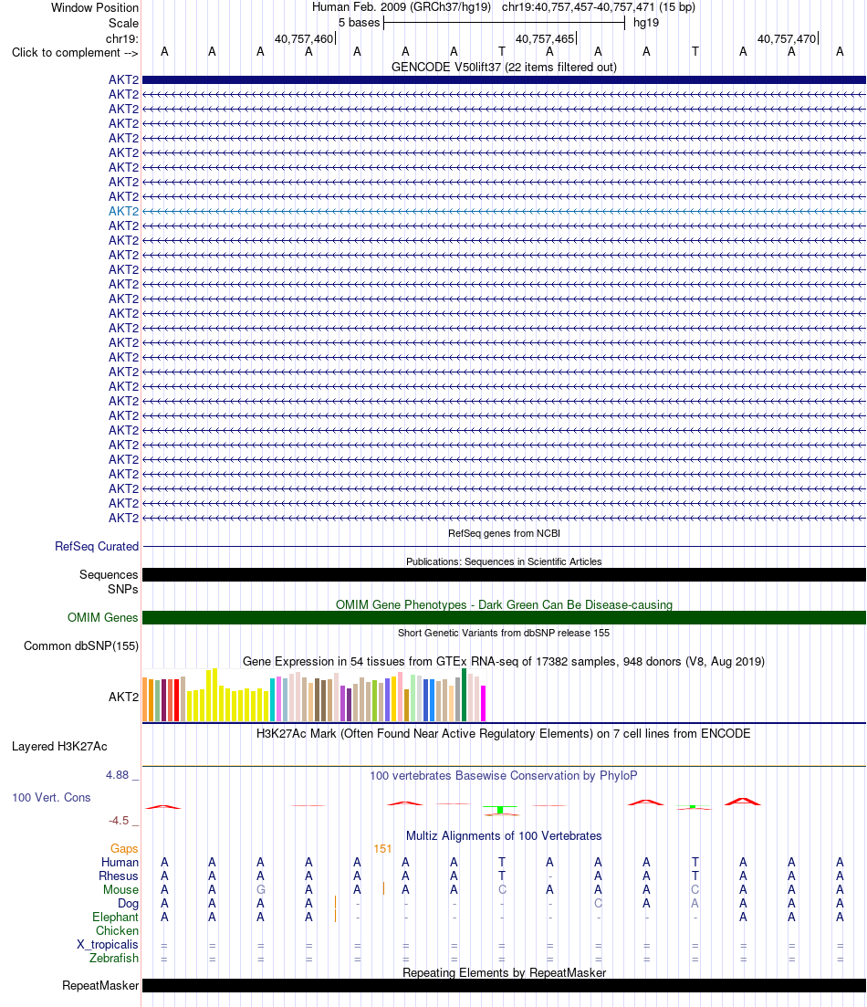The height and width of the screenshot is (1007, 867).
Task: Click the first orange bar in the GTEx chart
Action: coord(145,699)
